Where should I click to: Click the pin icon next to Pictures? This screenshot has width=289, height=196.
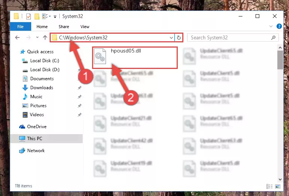(79, 106)
